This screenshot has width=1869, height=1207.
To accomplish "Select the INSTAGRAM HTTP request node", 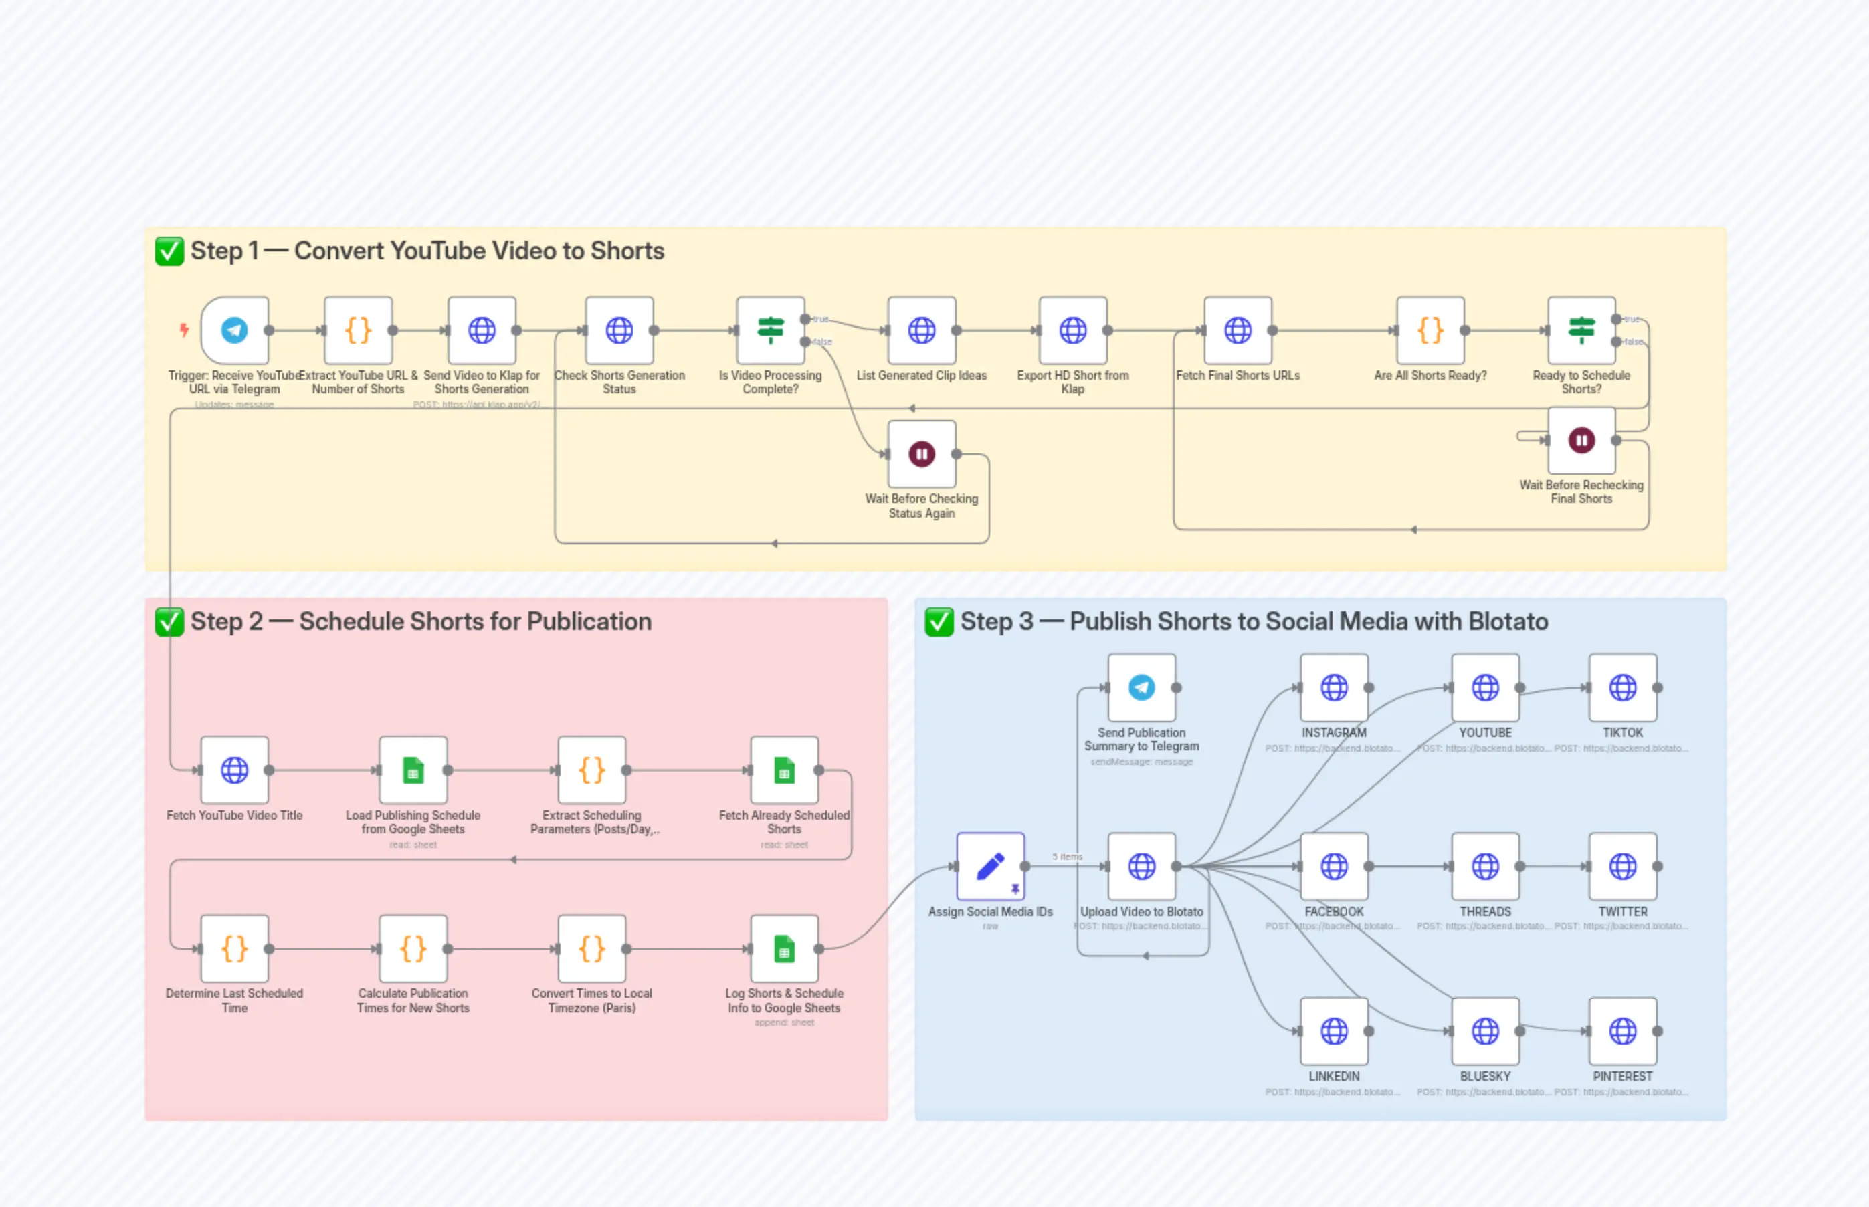I will (x=1334, y=687).
